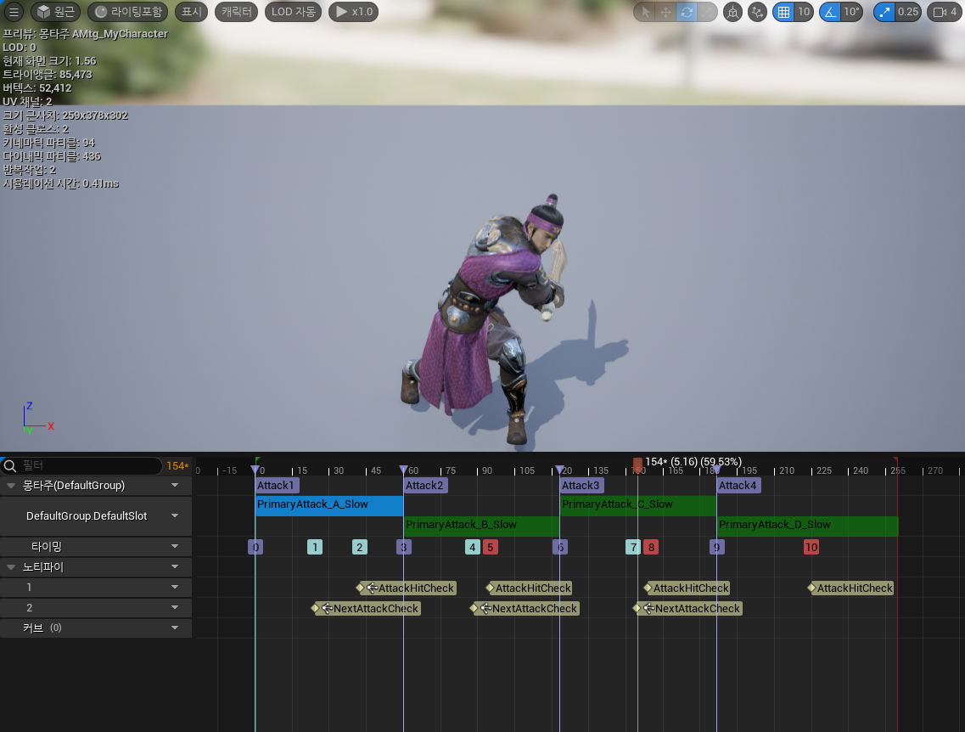Open the 라이팅포함 lit view mode menu

coord(127,12)
